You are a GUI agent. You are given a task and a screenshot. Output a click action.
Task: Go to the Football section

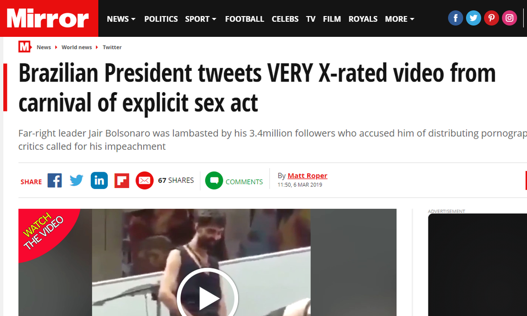point(245,19)
